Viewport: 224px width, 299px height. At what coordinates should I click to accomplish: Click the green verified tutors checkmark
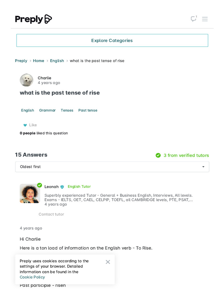click(158, 155)
